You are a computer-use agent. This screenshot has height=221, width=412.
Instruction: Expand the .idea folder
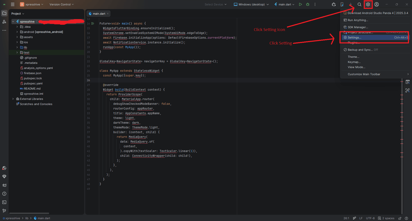(x=17, y=27)
